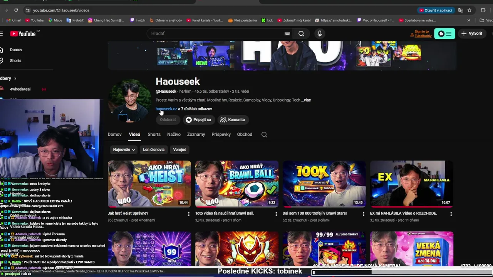Open more options for EX mi NAHLÁSILA video
The image size is (493, 277).
[451, 214]
